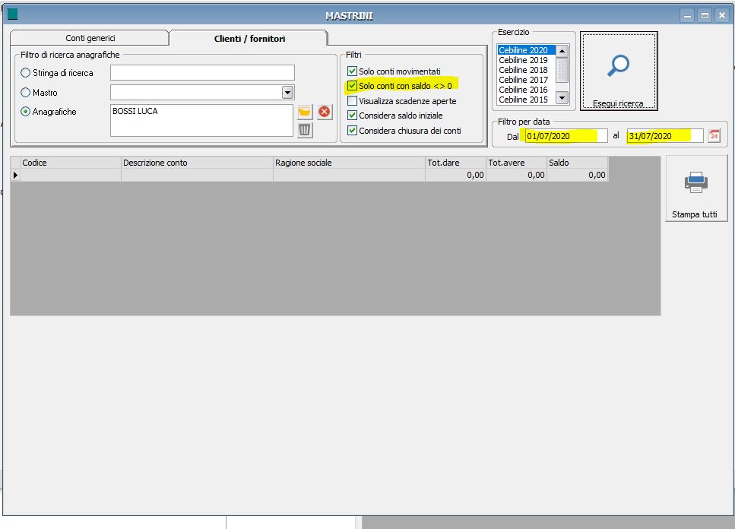Maximize the MASTRINI window

point(705,15)
